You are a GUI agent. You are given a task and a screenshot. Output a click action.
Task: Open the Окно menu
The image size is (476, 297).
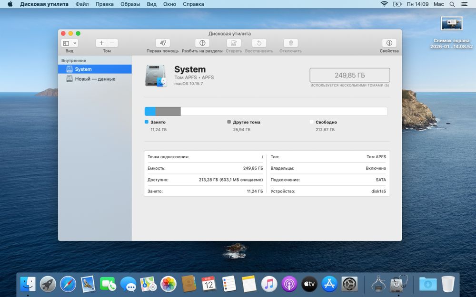[x=169, y=4]
